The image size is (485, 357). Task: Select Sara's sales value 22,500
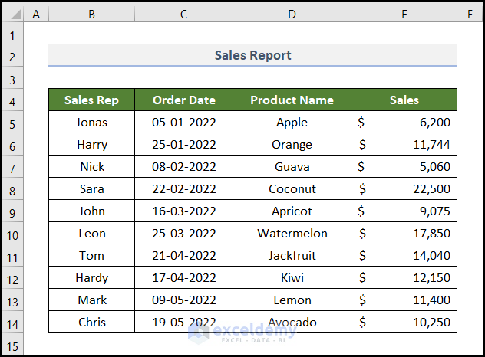(404, 189)
